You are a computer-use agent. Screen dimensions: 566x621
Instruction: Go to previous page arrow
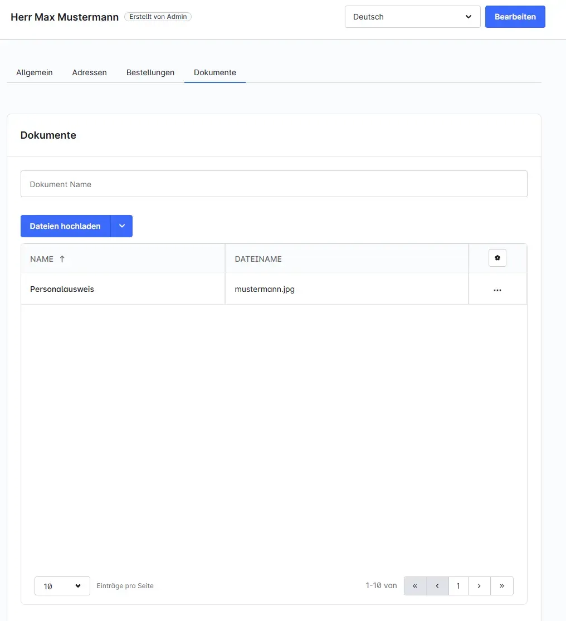pos(437,586)
